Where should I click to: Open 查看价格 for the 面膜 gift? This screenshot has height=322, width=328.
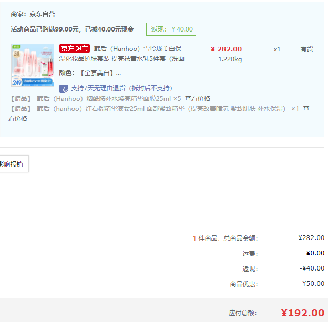pos(197,98)
